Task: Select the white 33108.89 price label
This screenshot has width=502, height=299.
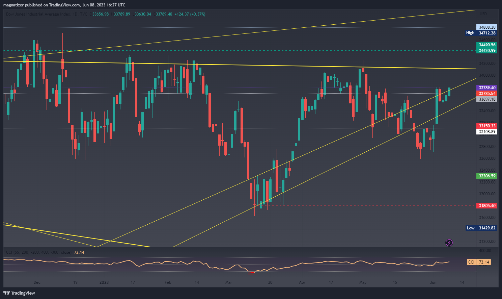Action: (x=487, y=132)
